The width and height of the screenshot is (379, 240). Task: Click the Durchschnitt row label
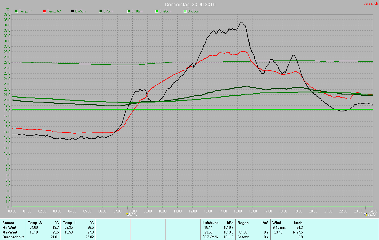click(13, 237)
